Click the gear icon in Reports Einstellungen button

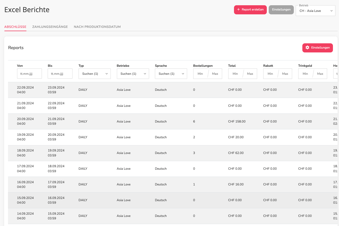(x=307, y=48)
